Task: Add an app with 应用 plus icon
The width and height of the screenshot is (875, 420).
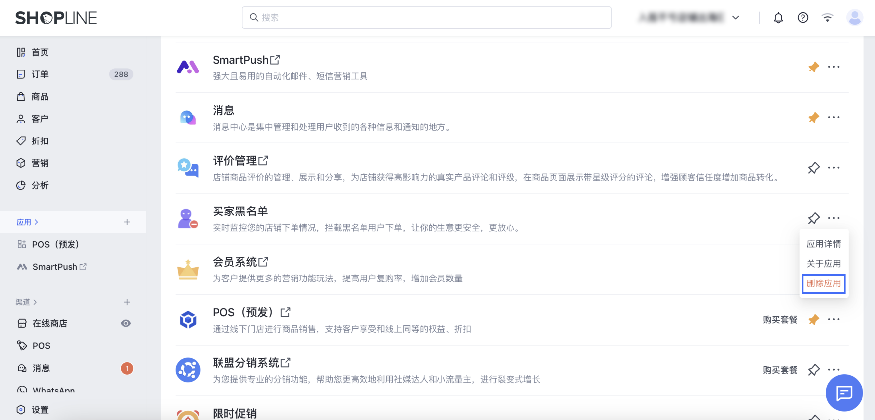Action: tap(127, 222)
